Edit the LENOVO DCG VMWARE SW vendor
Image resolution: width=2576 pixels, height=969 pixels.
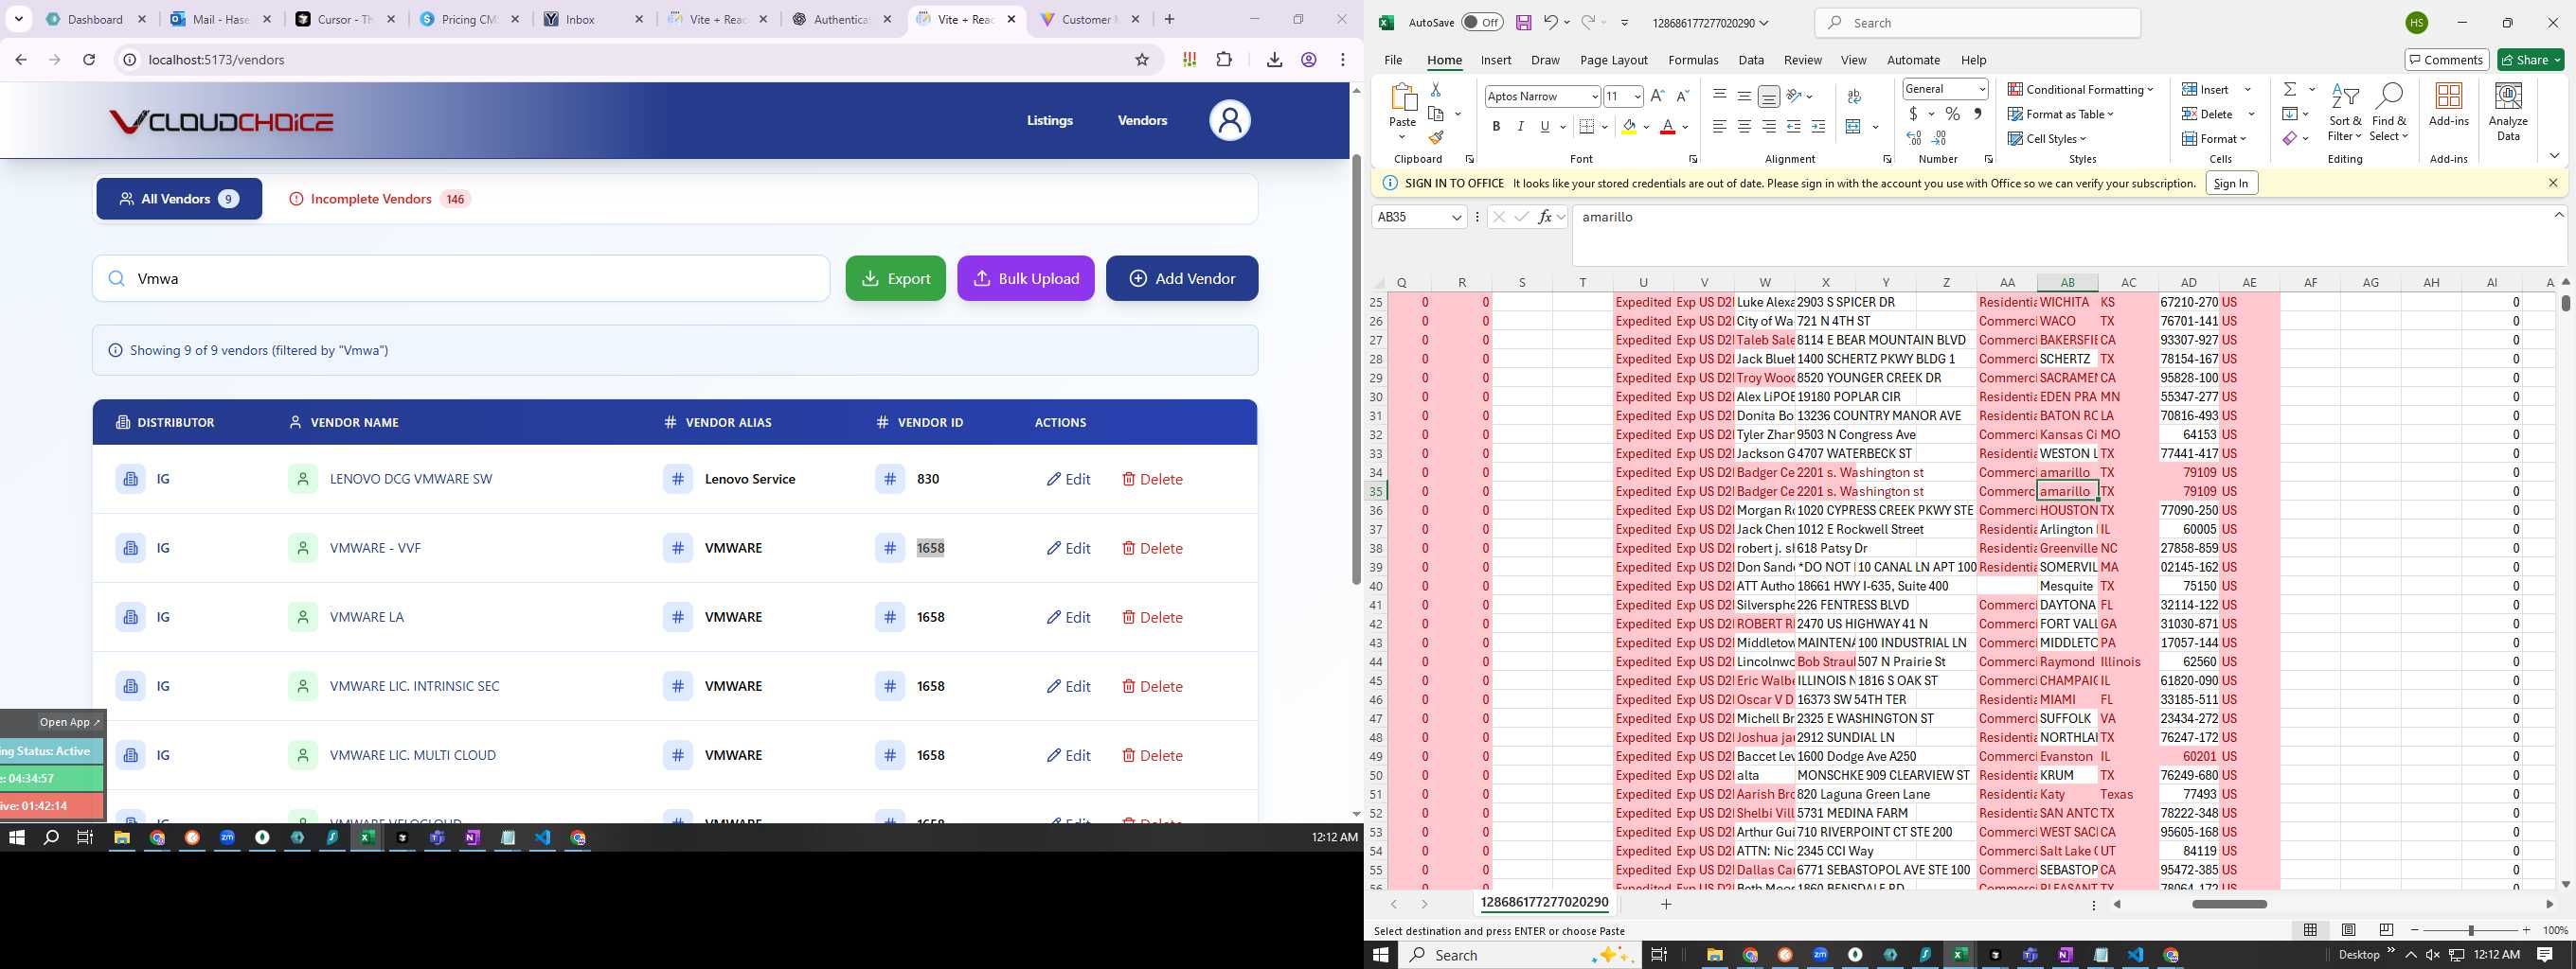(1068, 480)
